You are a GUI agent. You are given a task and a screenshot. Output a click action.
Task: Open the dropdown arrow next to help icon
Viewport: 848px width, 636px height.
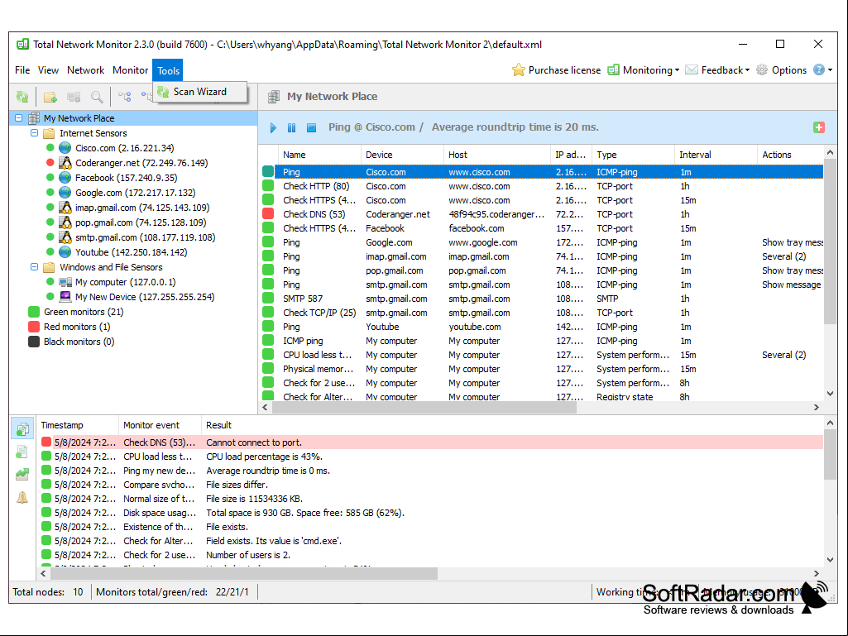point(830,69)
